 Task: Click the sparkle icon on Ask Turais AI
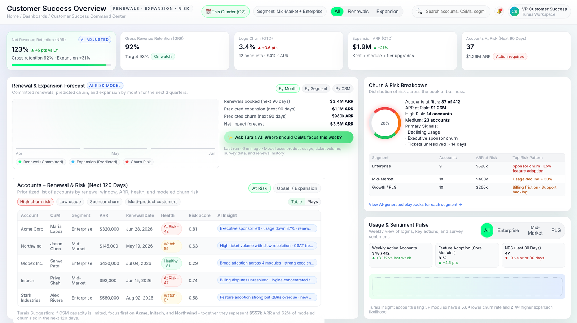tap(230, 138)
